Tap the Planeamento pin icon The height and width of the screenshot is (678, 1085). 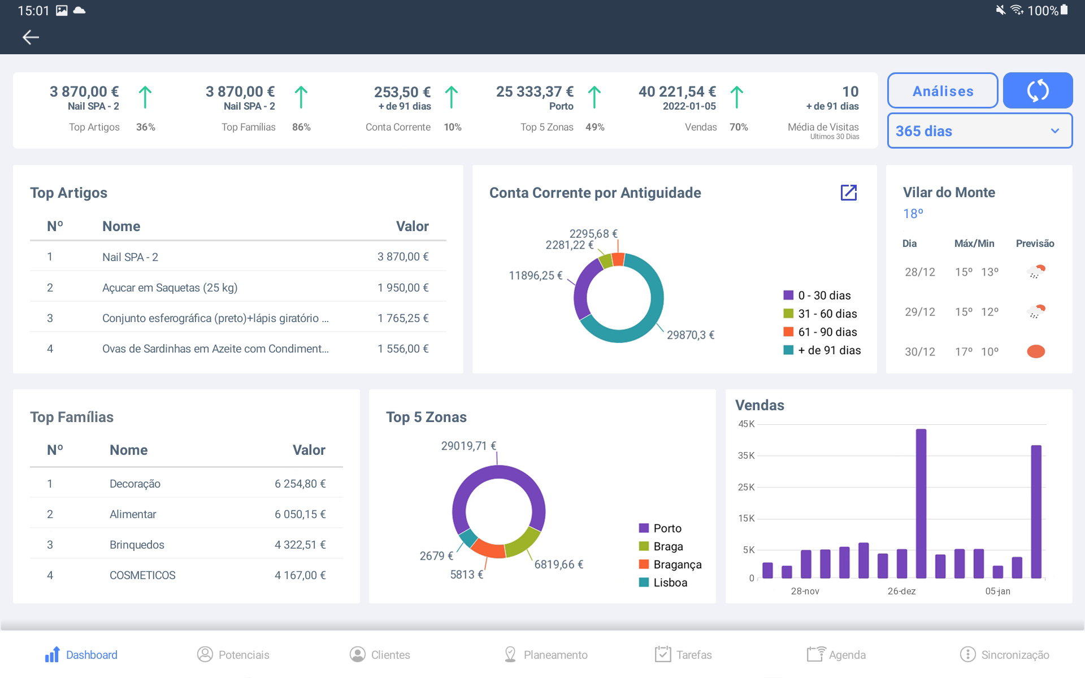click(x=510, y=654)
